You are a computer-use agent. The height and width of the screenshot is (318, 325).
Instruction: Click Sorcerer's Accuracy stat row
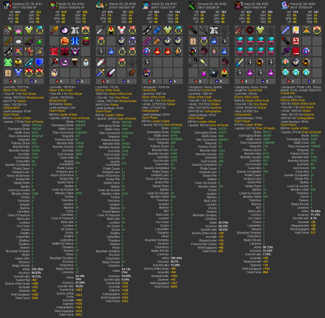[x=216, y=226]
